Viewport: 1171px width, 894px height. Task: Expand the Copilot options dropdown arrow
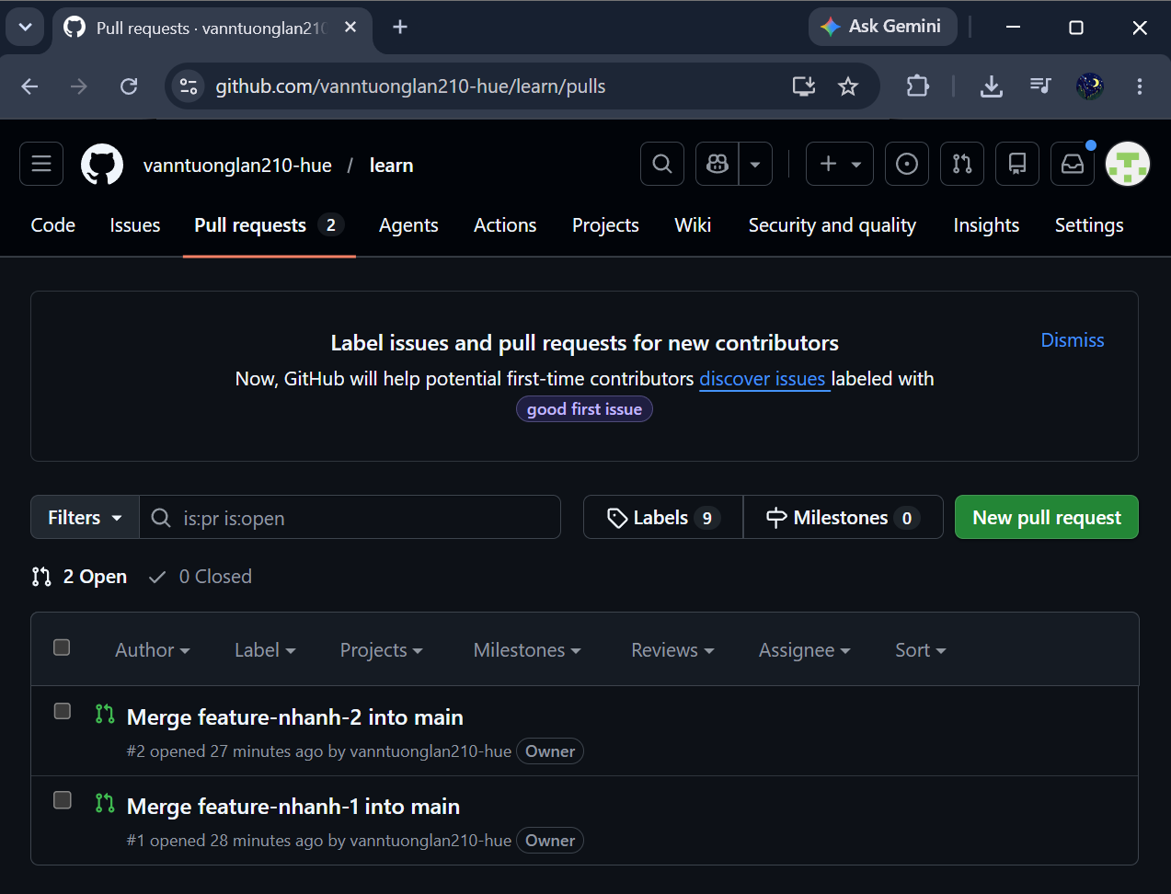pyautogui.click(x=755, y=164)
